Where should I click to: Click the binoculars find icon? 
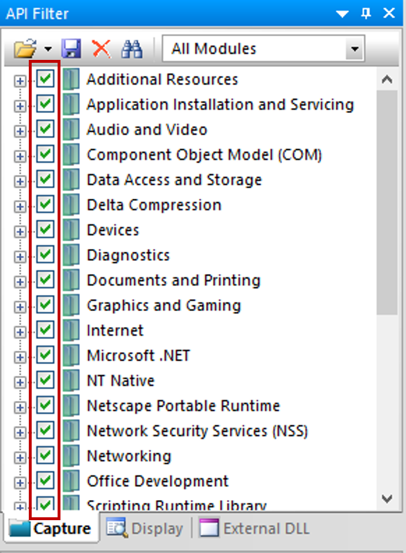132,49
